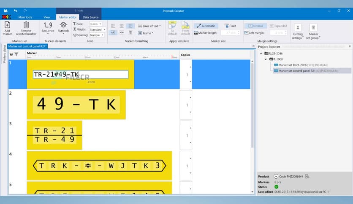This screenshot has width=353, height=204.
Task: Open the Cutting settings dropdown
Action: click(298, 31)
